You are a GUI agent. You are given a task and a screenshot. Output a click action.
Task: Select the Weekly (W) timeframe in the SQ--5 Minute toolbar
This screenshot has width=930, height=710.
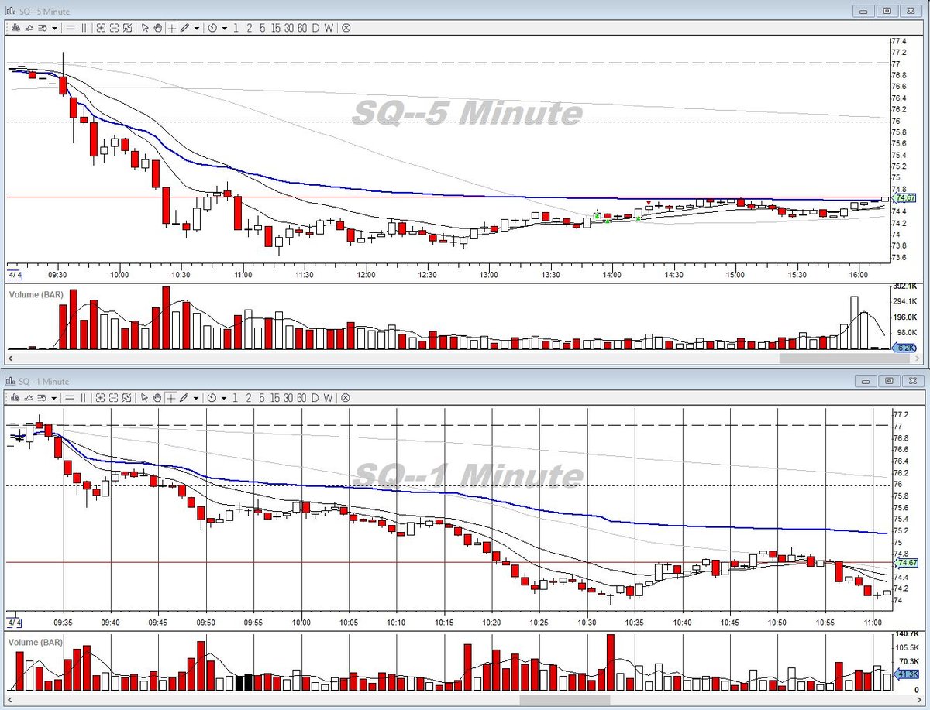(329, 27)
